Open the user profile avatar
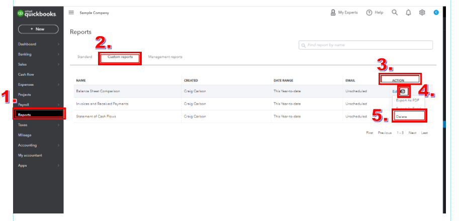Image resolution: width=459 pixels, height=221 pixels. tap(436, 13)
